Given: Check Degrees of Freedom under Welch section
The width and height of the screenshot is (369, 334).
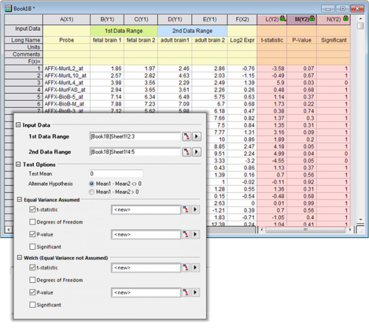Looking at the screenshot, I should [33, 280].
